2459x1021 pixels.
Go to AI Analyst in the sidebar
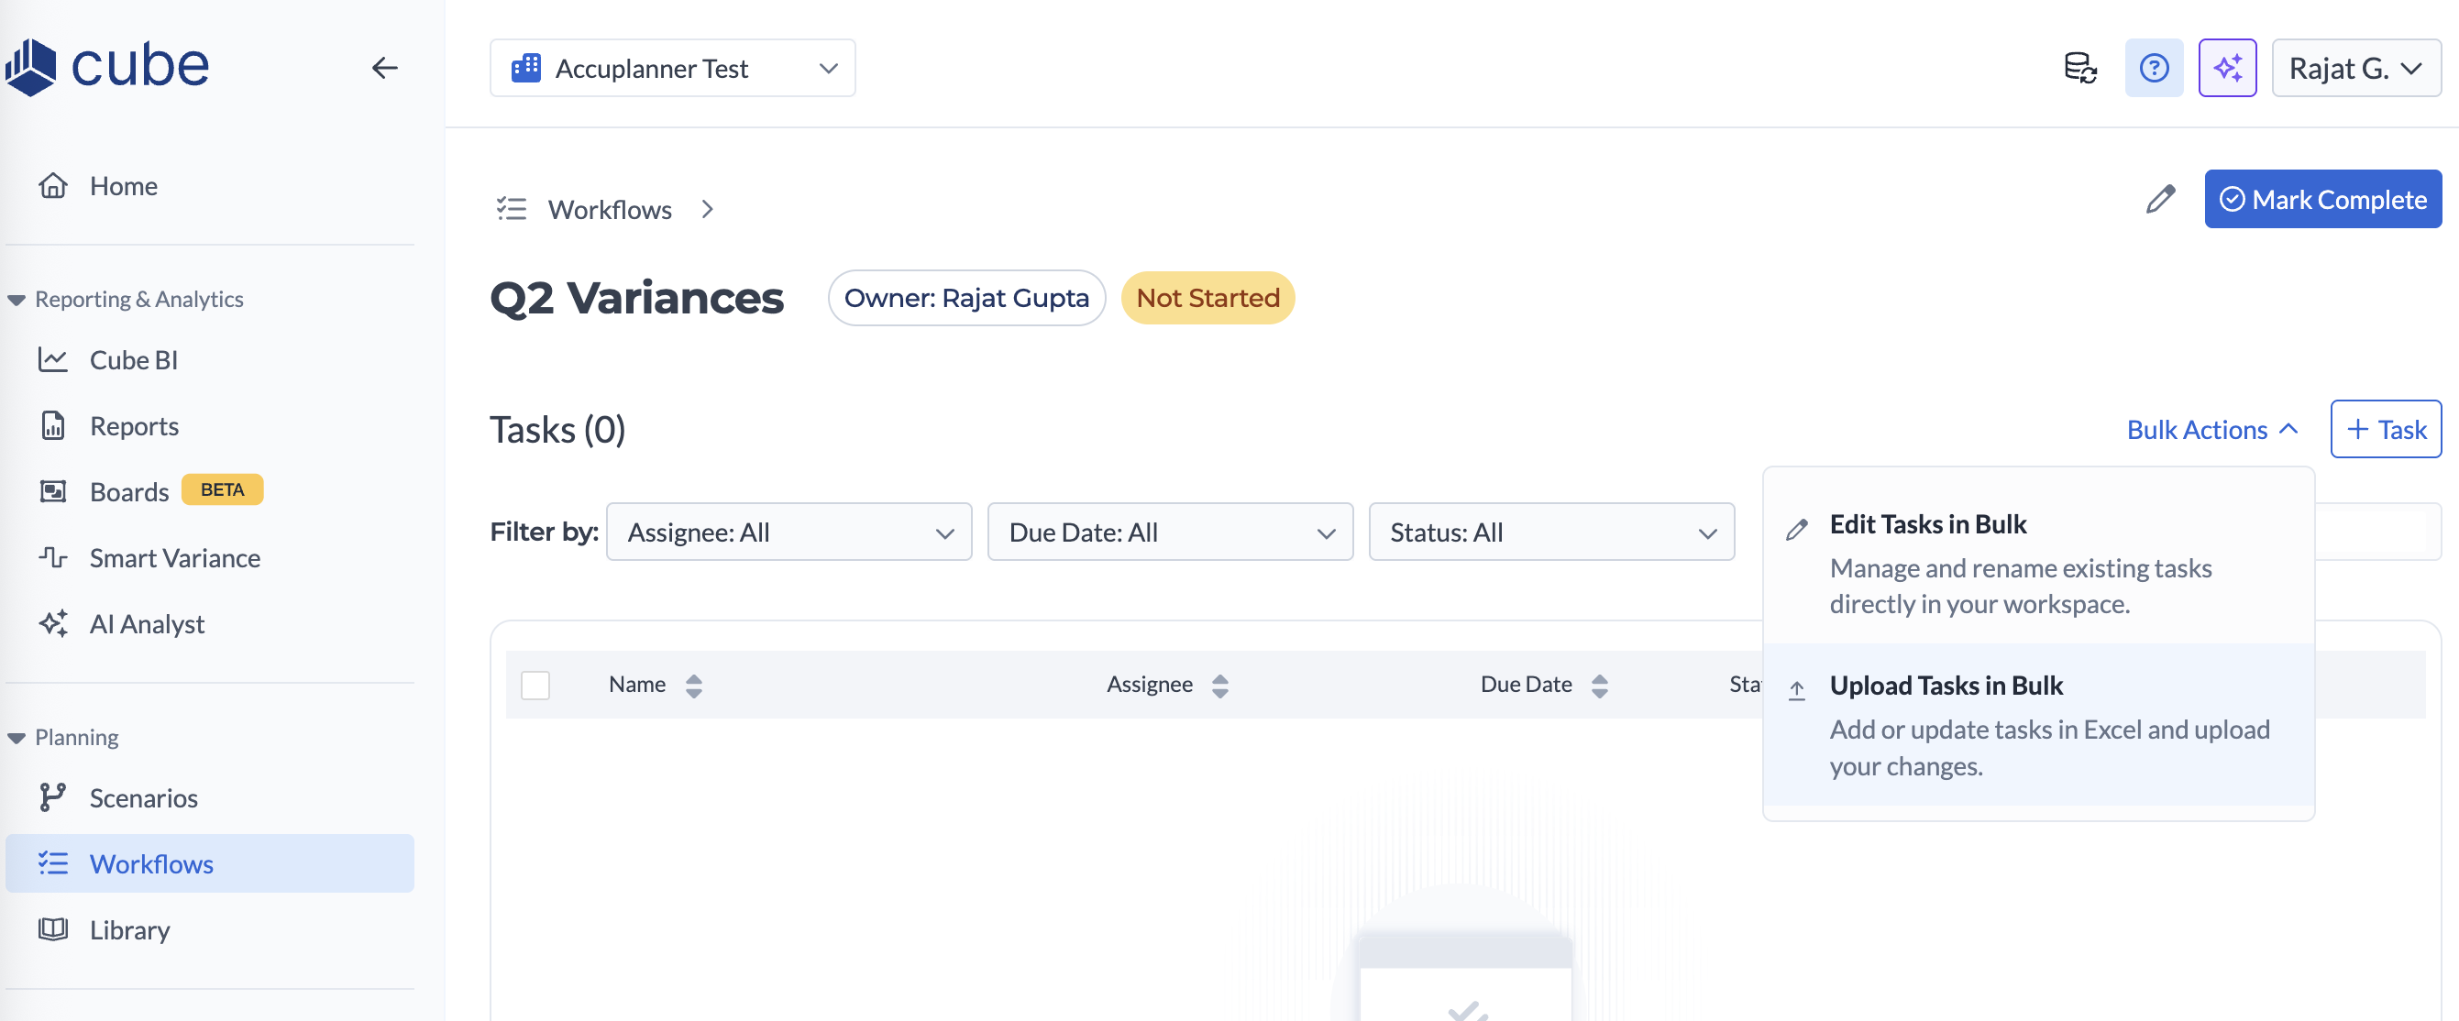(146, 623)
